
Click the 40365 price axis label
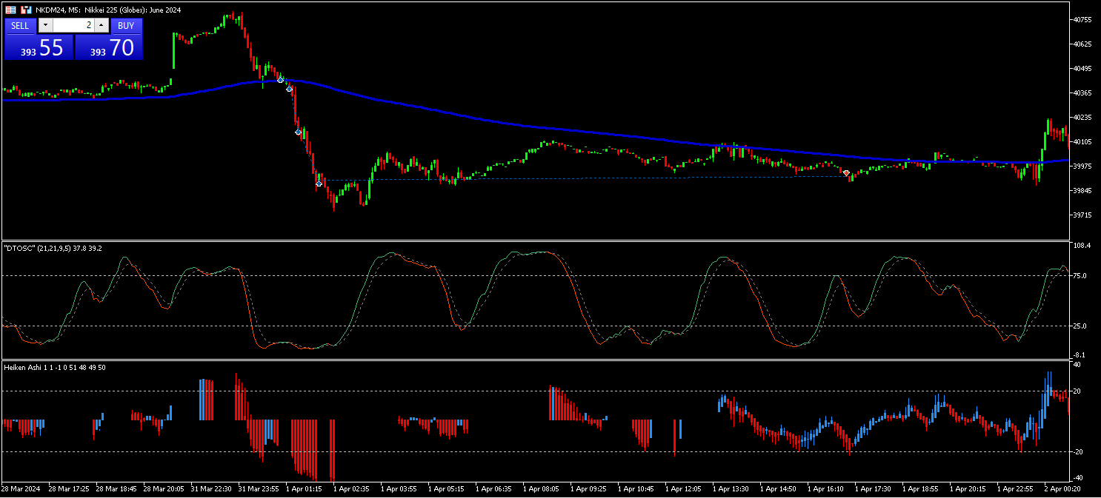1082,92
